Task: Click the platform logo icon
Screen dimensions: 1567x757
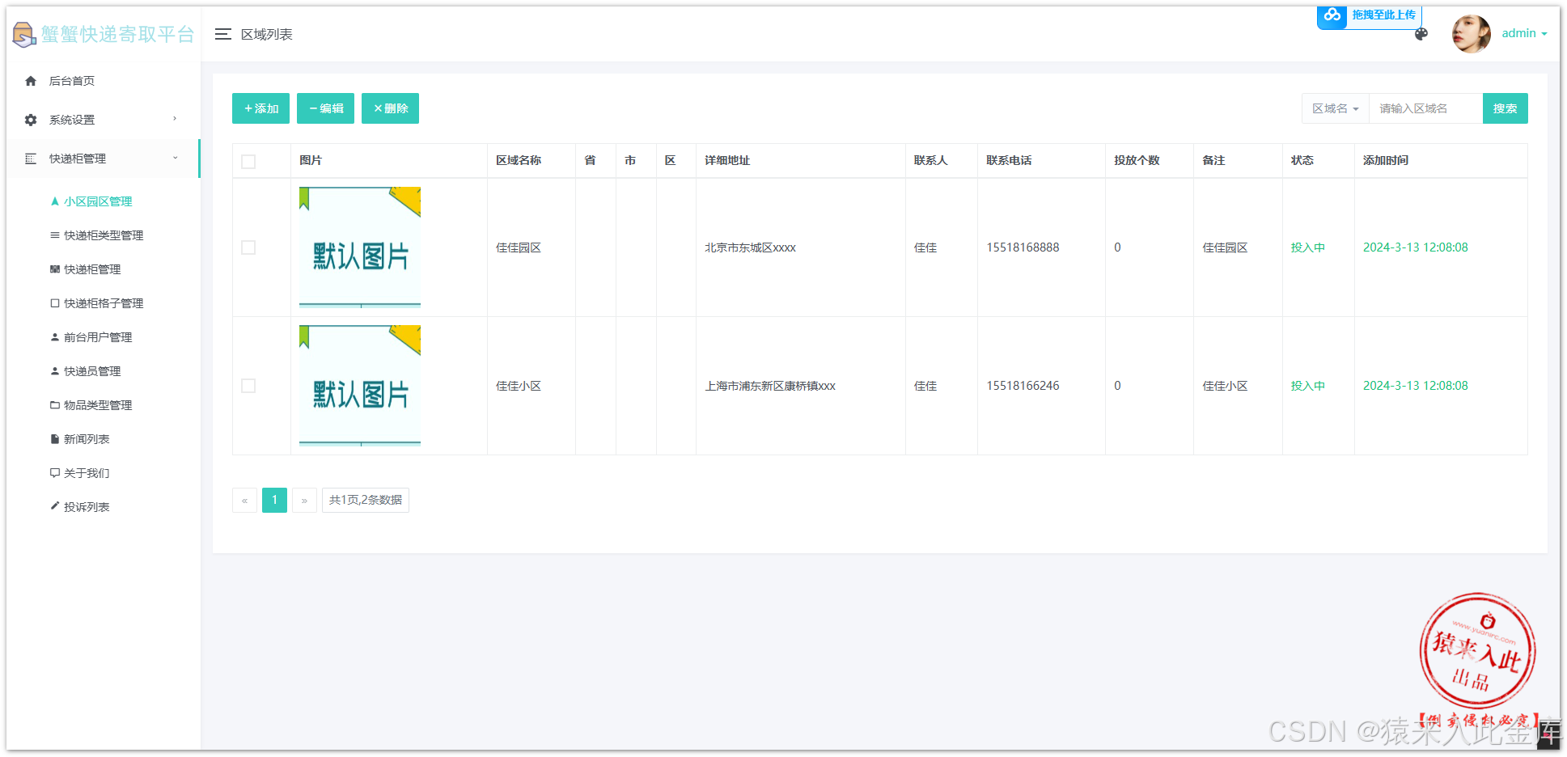Action: pyautogui.click(x=24, y=34)
